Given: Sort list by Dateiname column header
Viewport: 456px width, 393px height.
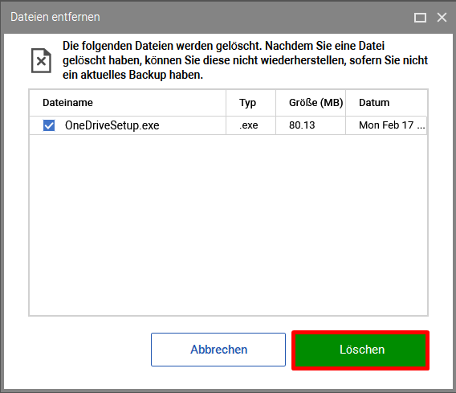Looking at the screenshot, I should [x=128, y=103].
